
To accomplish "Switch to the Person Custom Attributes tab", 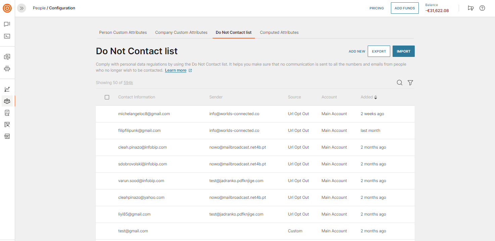I will click(123, 32).
